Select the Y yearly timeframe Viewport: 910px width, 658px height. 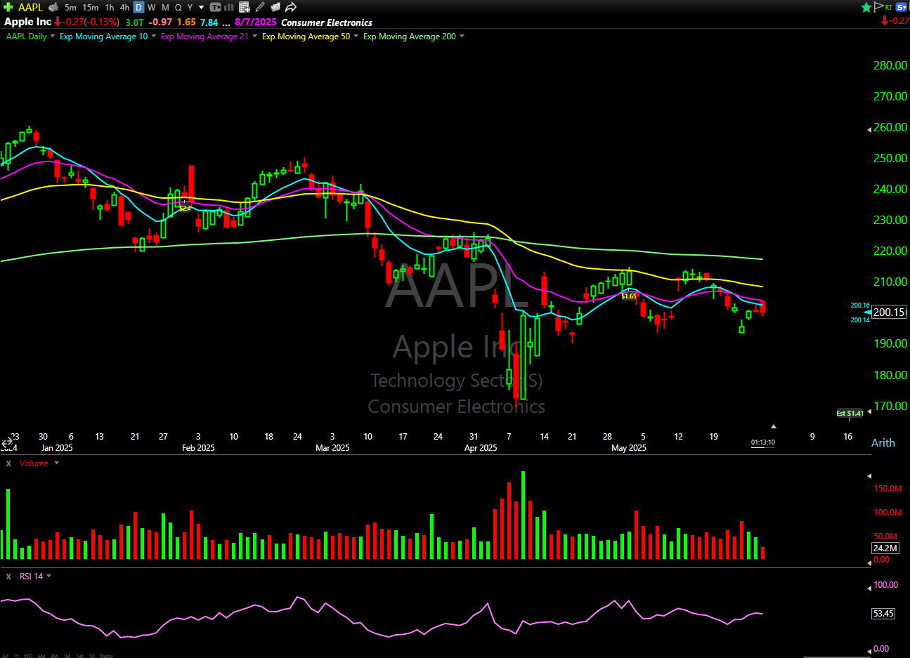point(190,8)
